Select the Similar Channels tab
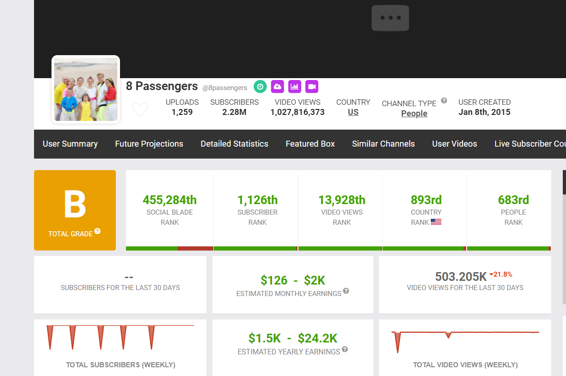 point(383,144)
